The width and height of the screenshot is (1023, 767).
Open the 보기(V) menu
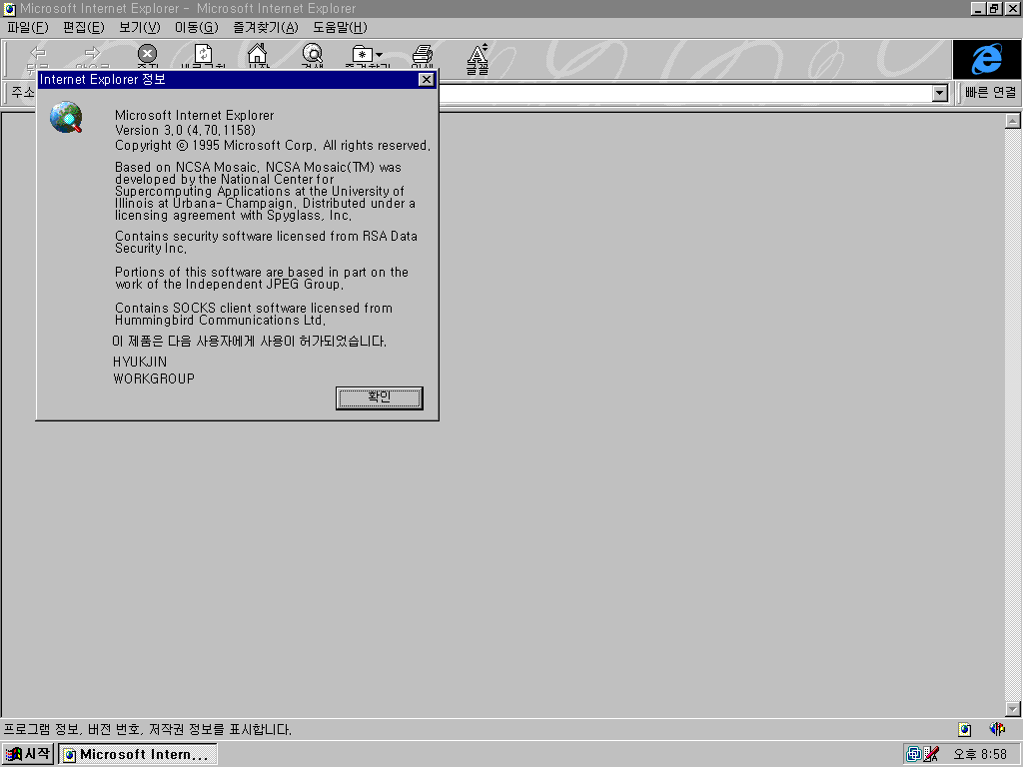click(140, 27)
